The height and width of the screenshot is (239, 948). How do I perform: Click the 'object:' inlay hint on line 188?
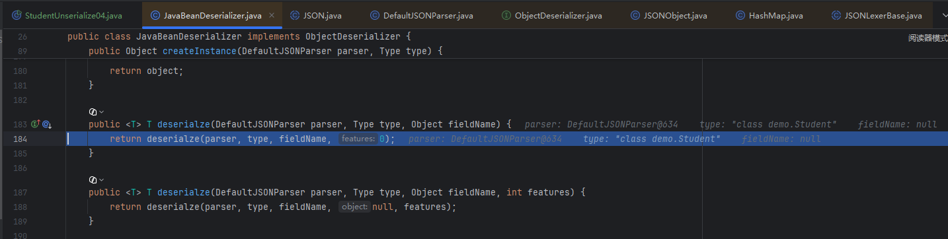point(354,207)
